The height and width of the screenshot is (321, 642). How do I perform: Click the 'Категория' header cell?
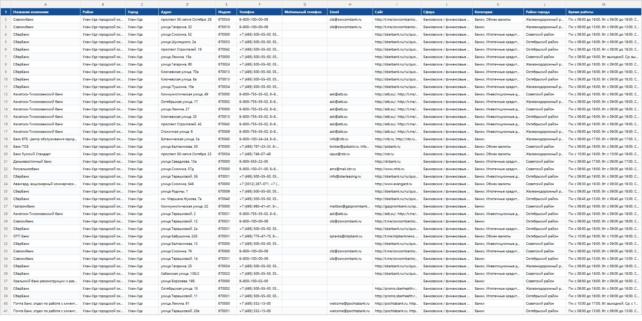pos(498,12)
